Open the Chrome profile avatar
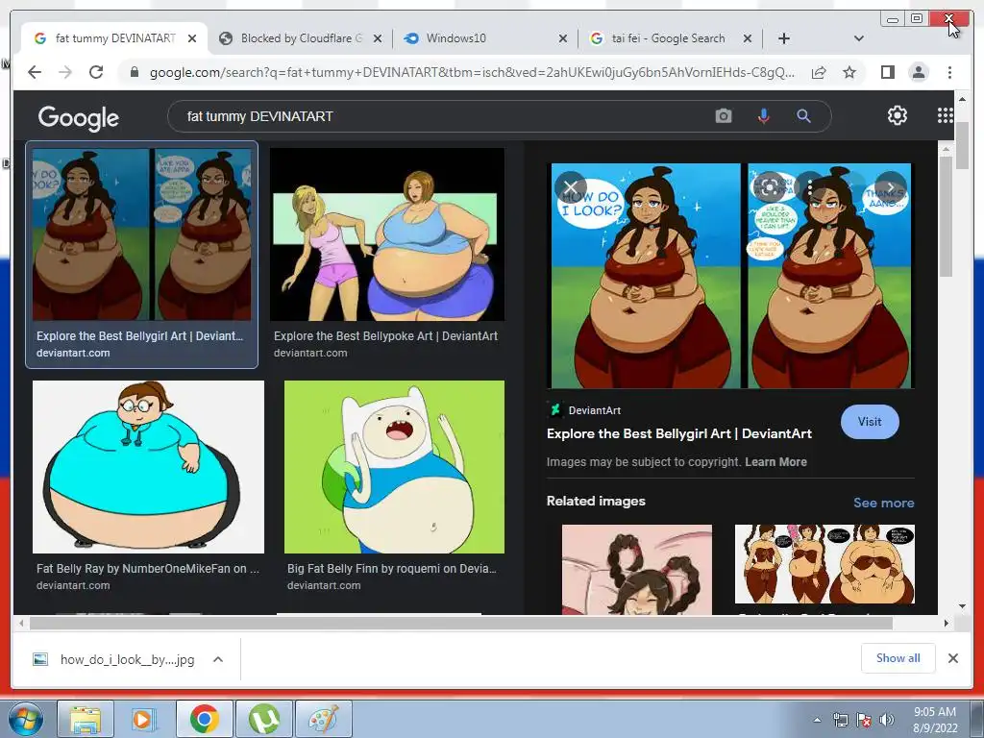Viewport: 984px width, 738px height. click(918, 72)
